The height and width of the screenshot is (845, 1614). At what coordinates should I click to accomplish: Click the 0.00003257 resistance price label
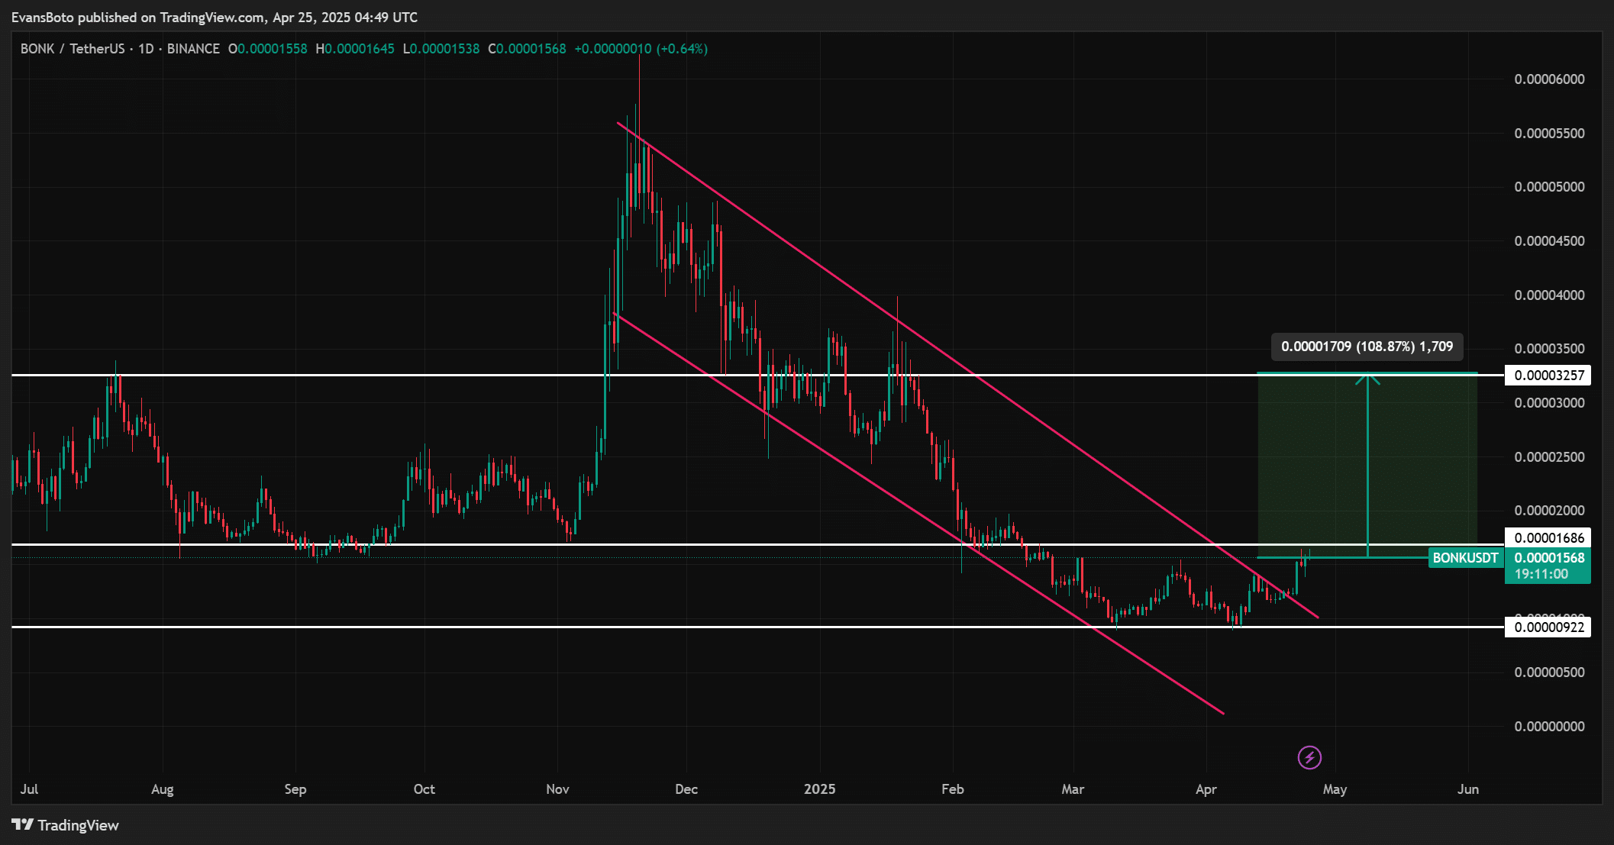[1549, 375]
